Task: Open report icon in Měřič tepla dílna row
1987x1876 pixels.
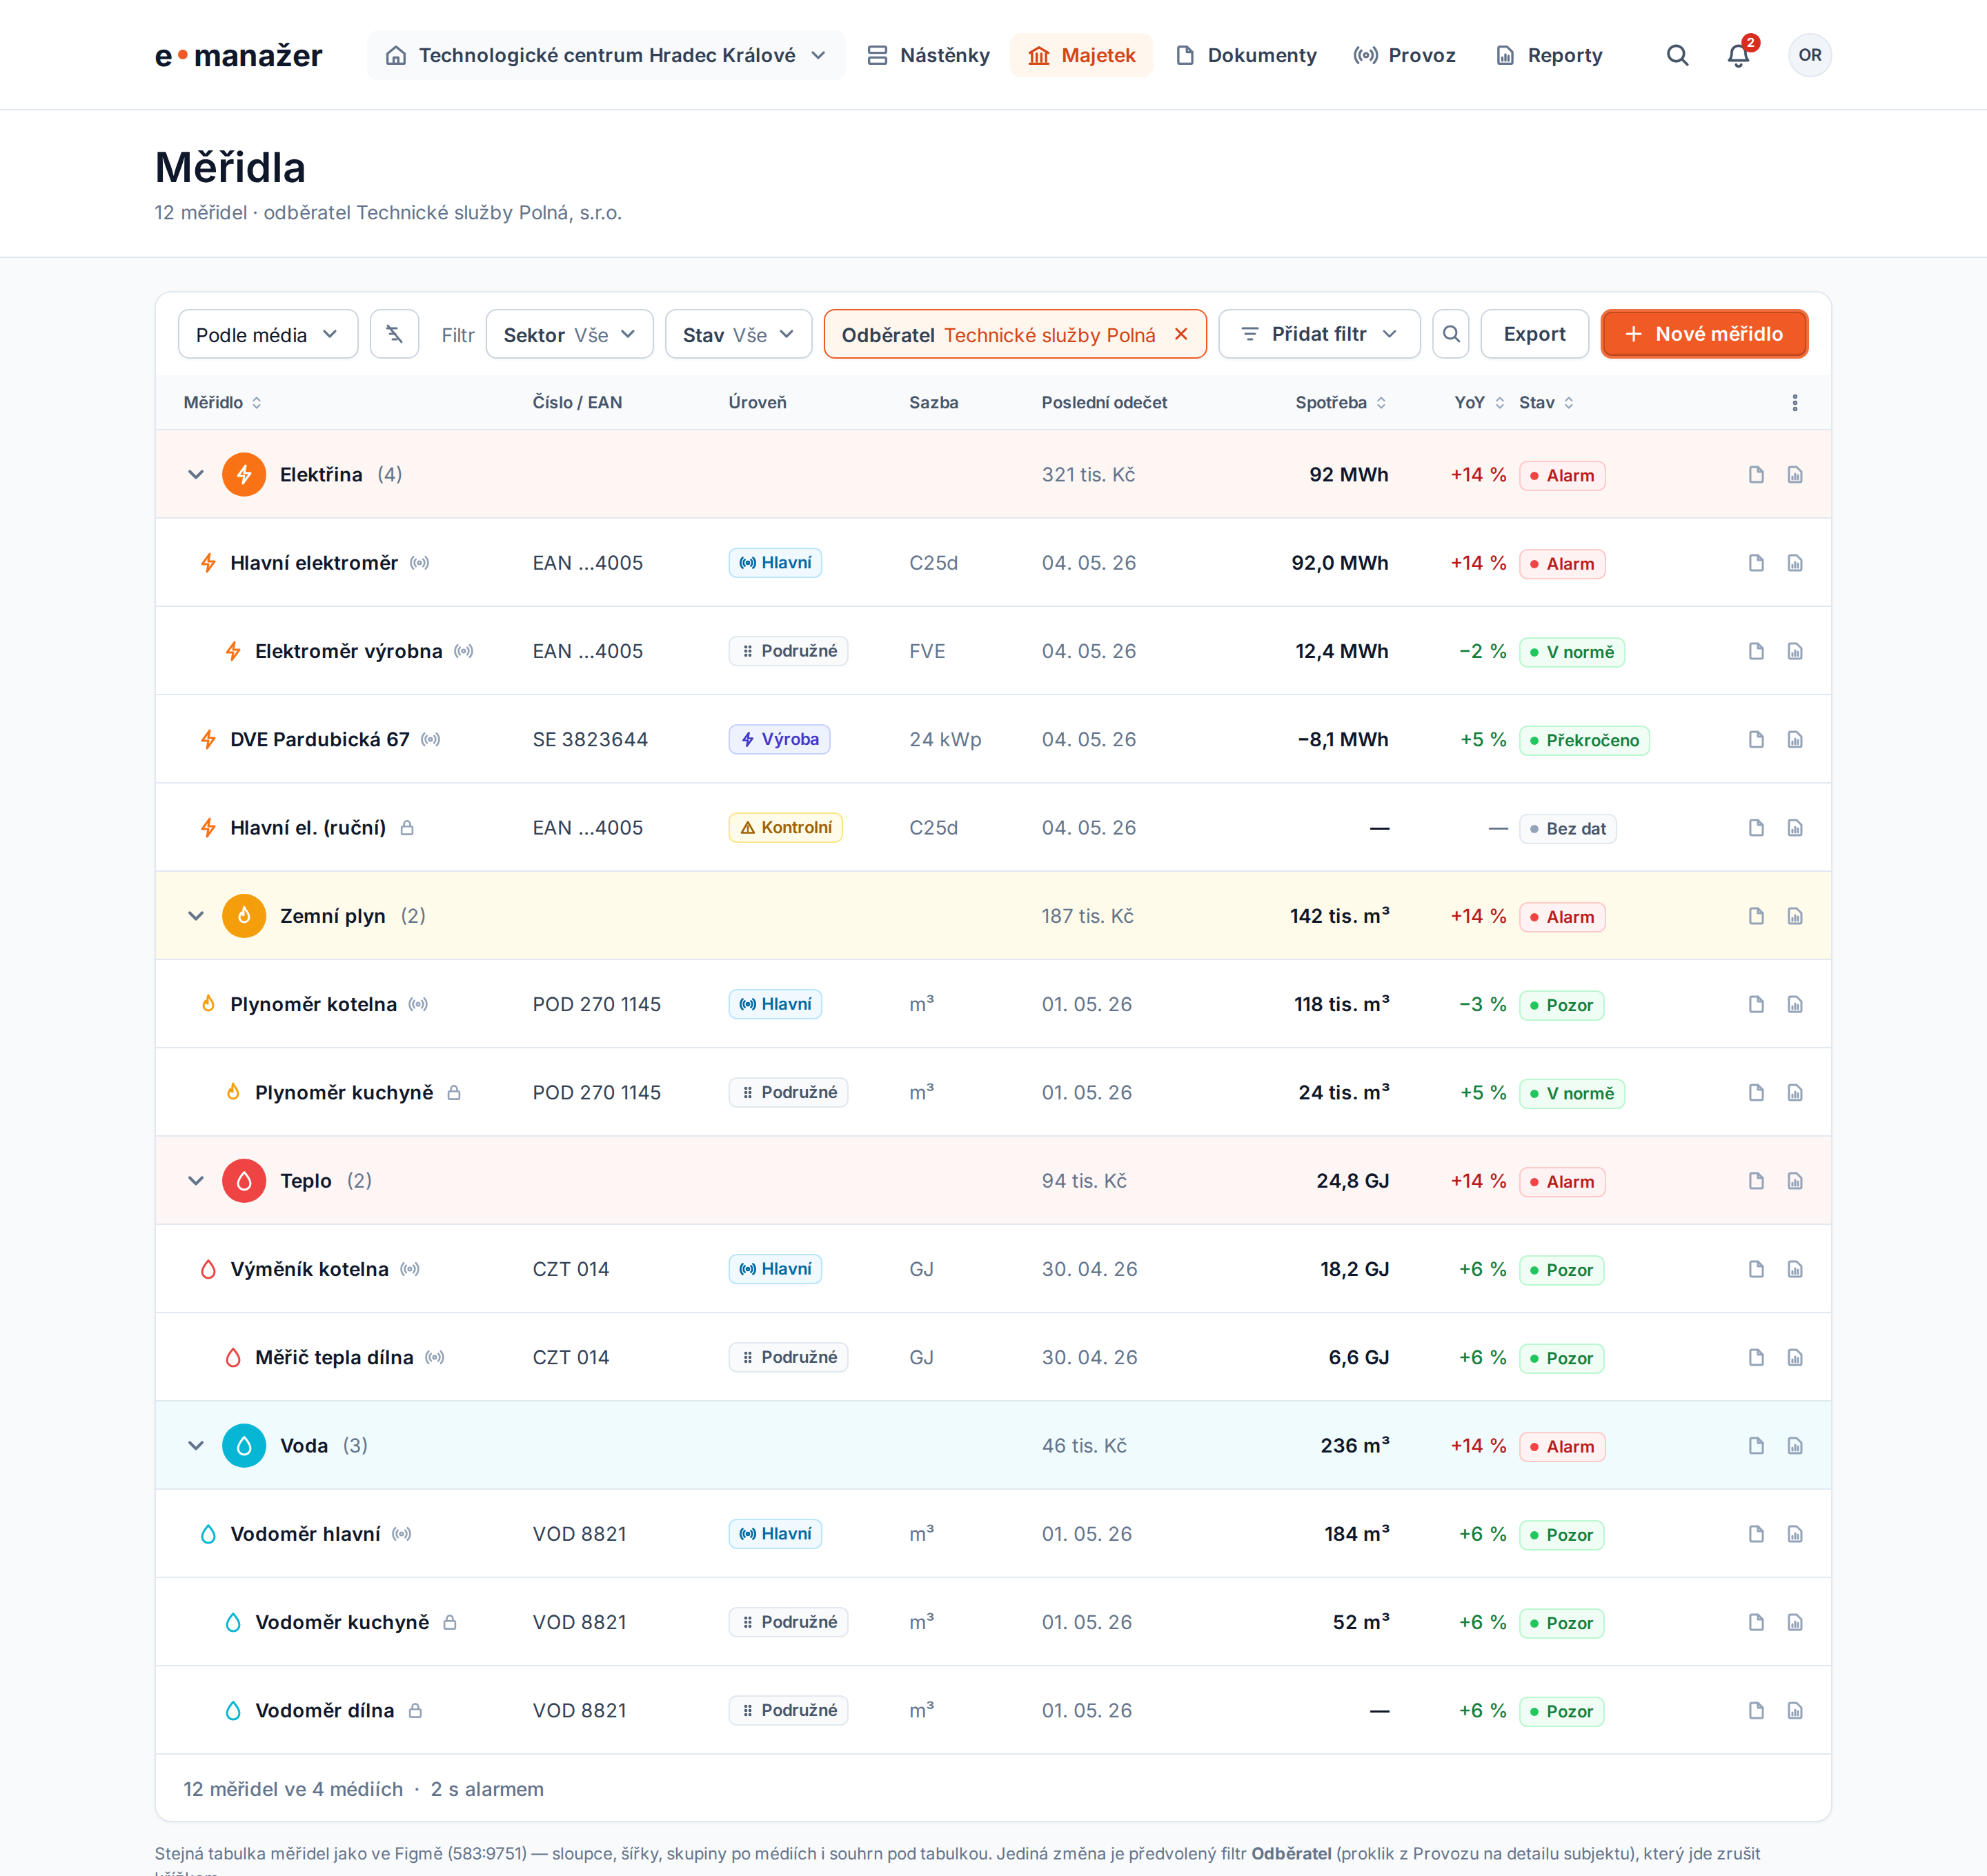Action: pos(1795,1358)
